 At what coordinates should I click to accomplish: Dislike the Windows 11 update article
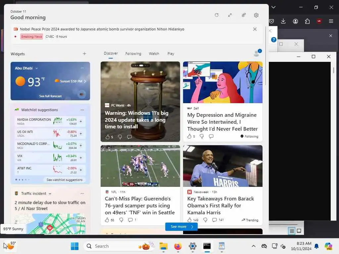pyautogui.click(x=120, y=137)
